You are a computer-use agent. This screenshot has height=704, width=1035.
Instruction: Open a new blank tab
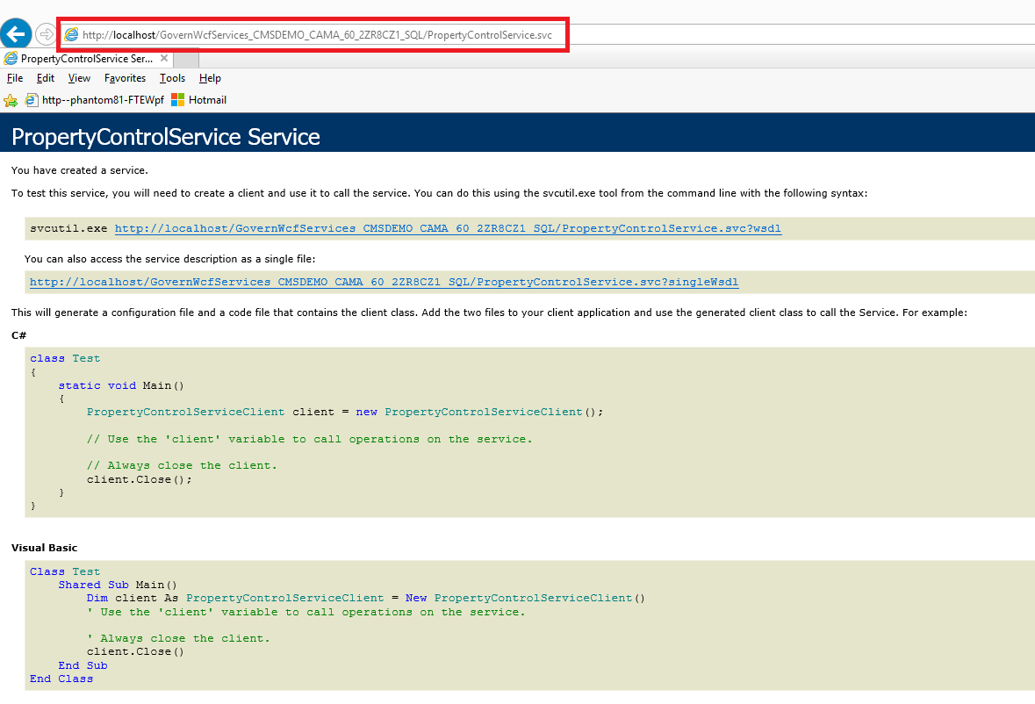pos(186,59)
